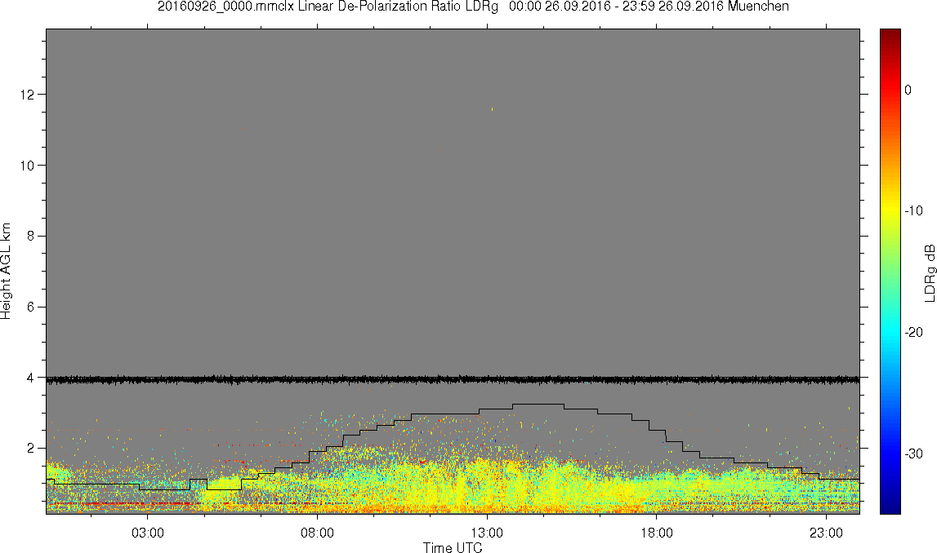Viewport: 937px width, 553px height.
Task: Click the plot title text at top
Action: (473, 7)
